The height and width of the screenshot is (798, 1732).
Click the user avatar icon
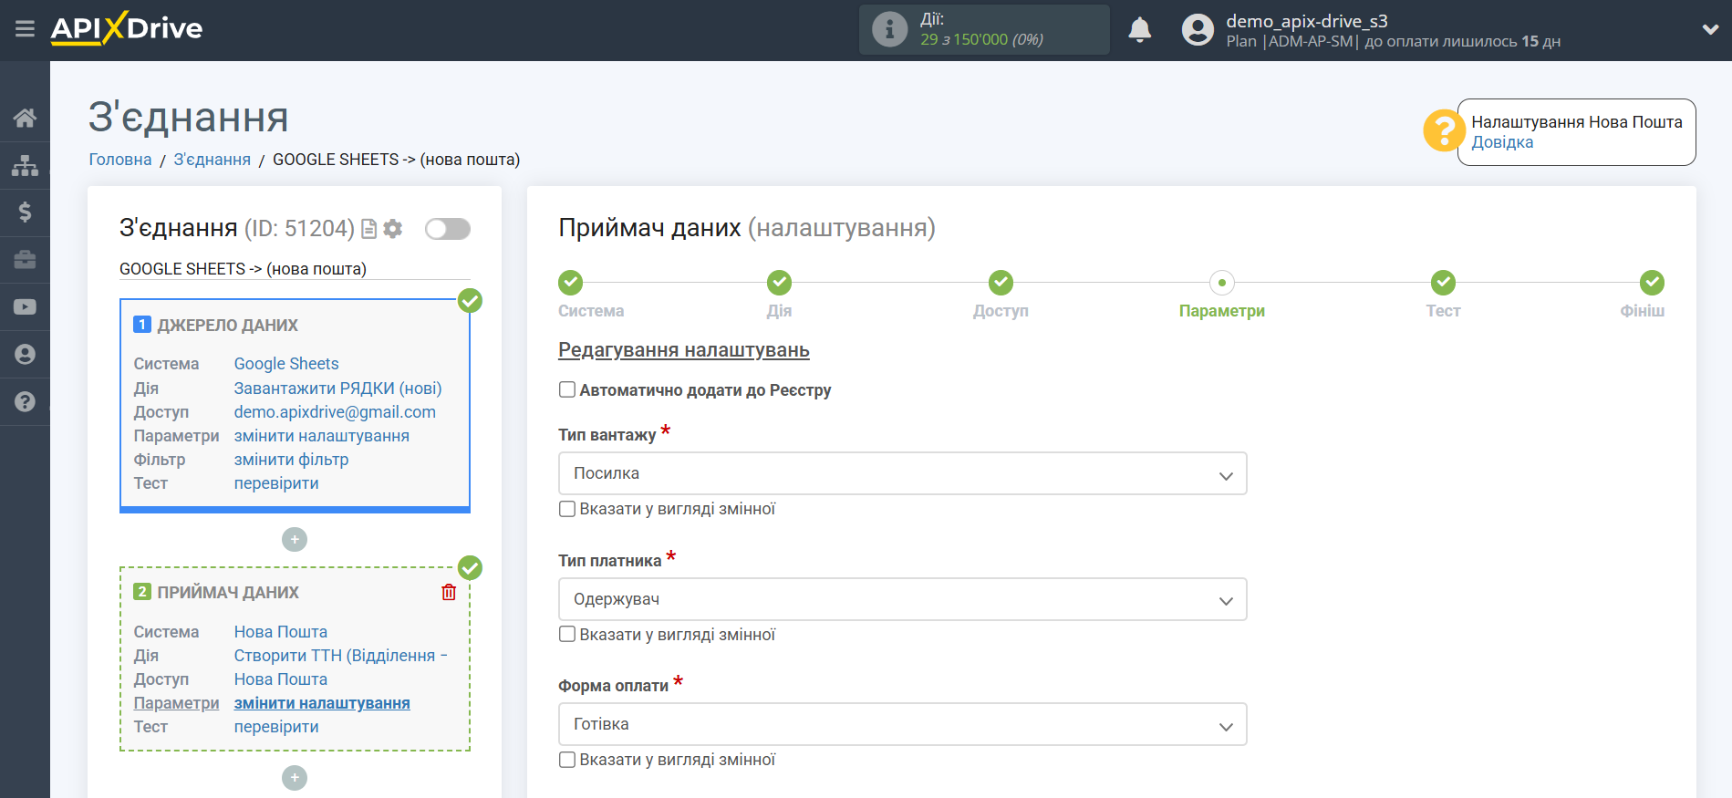coord(1198,30)
